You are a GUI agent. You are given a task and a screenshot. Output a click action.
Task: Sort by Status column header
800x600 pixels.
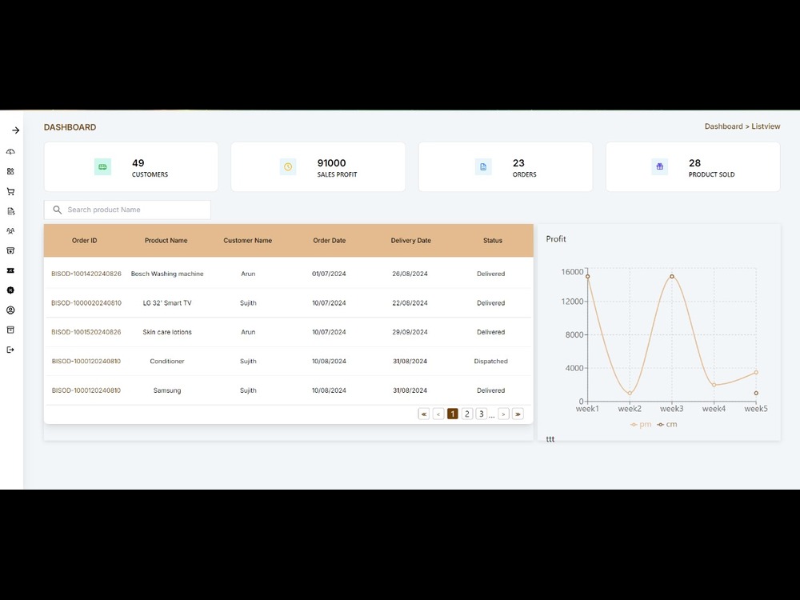coord(492,240)
